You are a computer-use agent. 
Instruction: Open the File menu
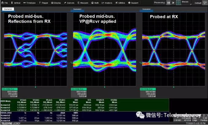(x=5, y=3)
